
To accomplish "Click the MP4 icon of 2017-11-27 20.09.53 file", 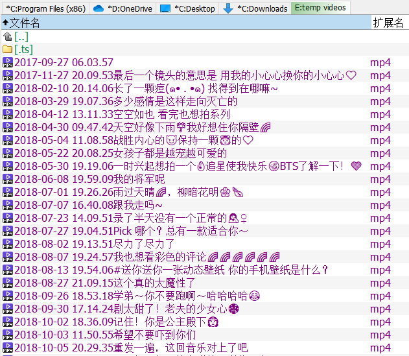I will pos(8,75).
